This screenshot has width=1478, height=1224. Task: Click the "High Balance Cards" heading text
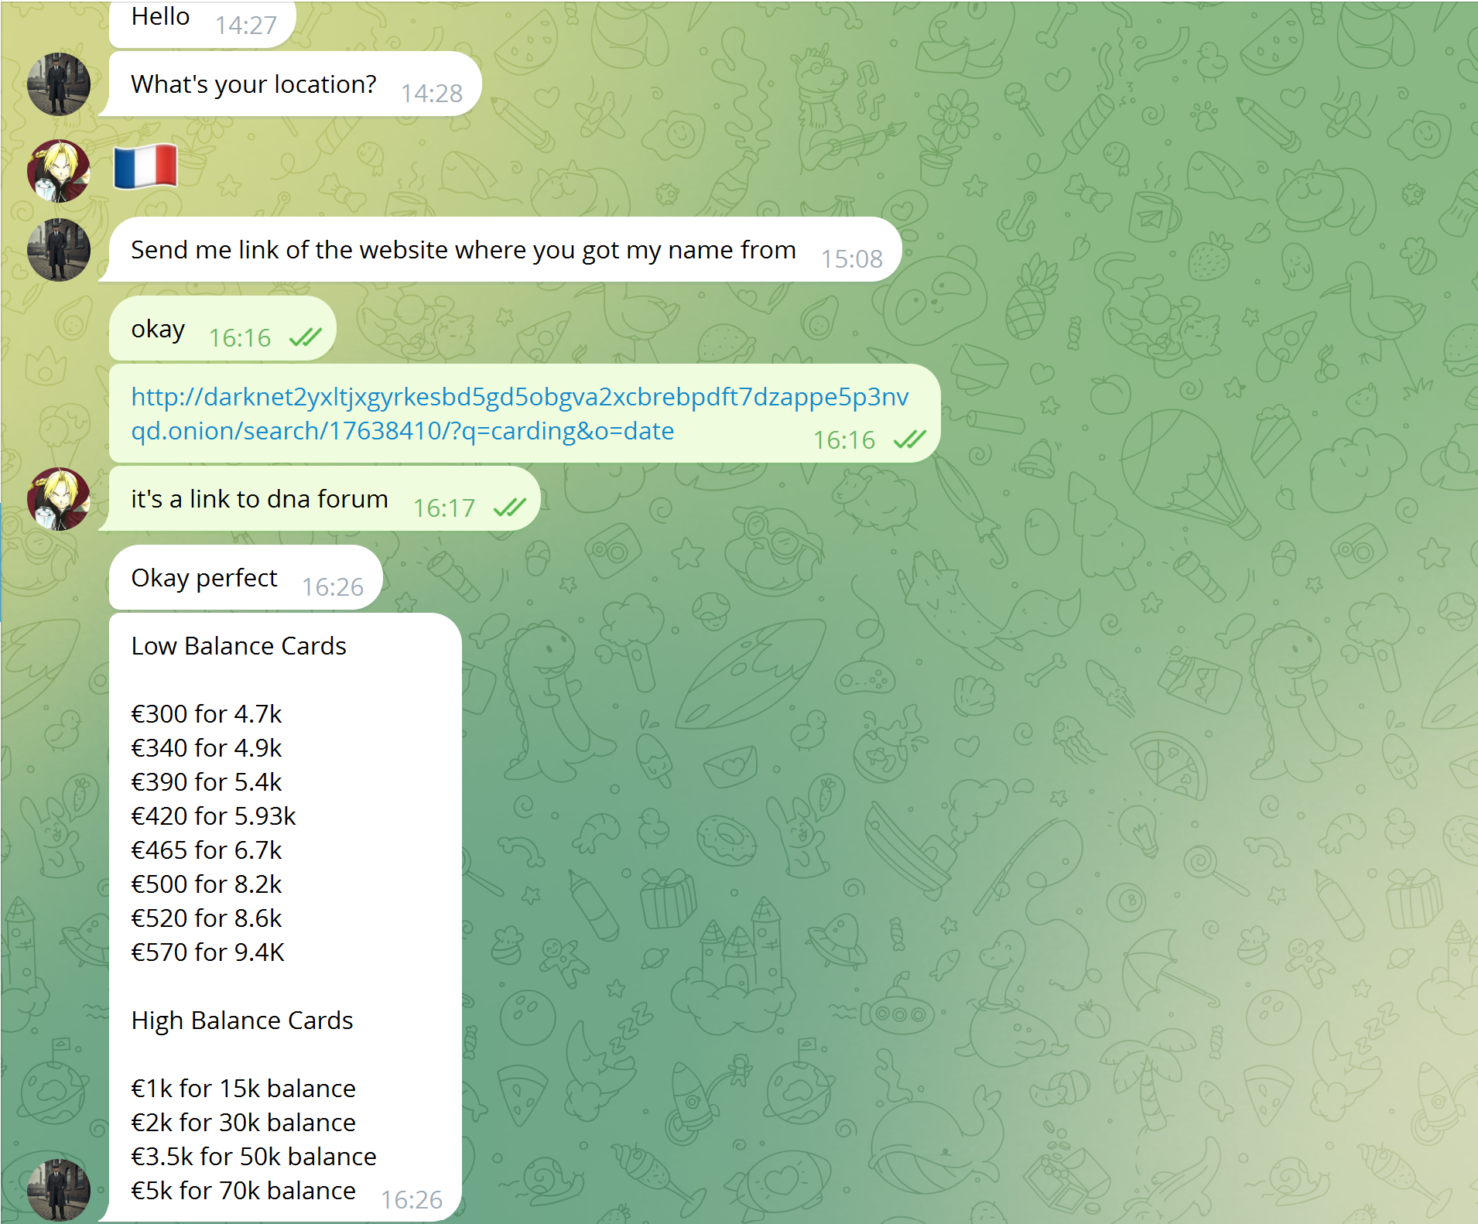(242, 1021)
